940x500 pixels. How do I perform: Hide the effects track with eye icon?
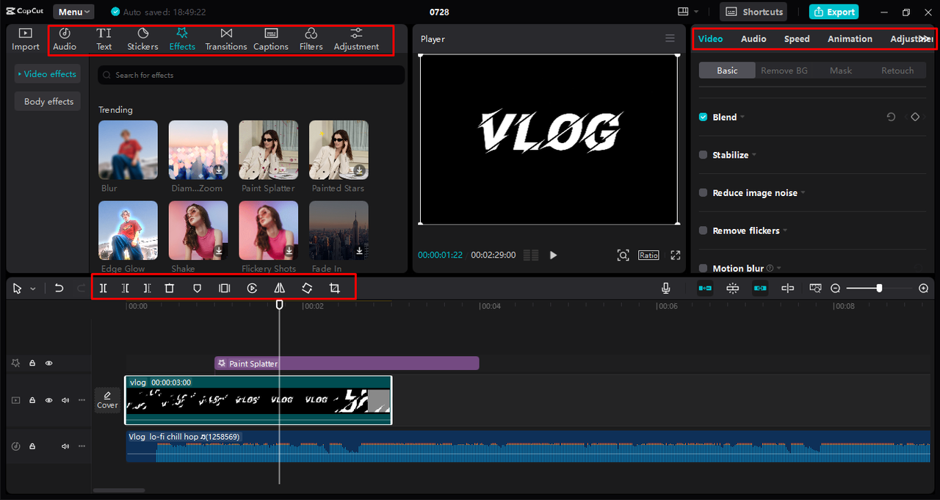(x=49, y=363)
